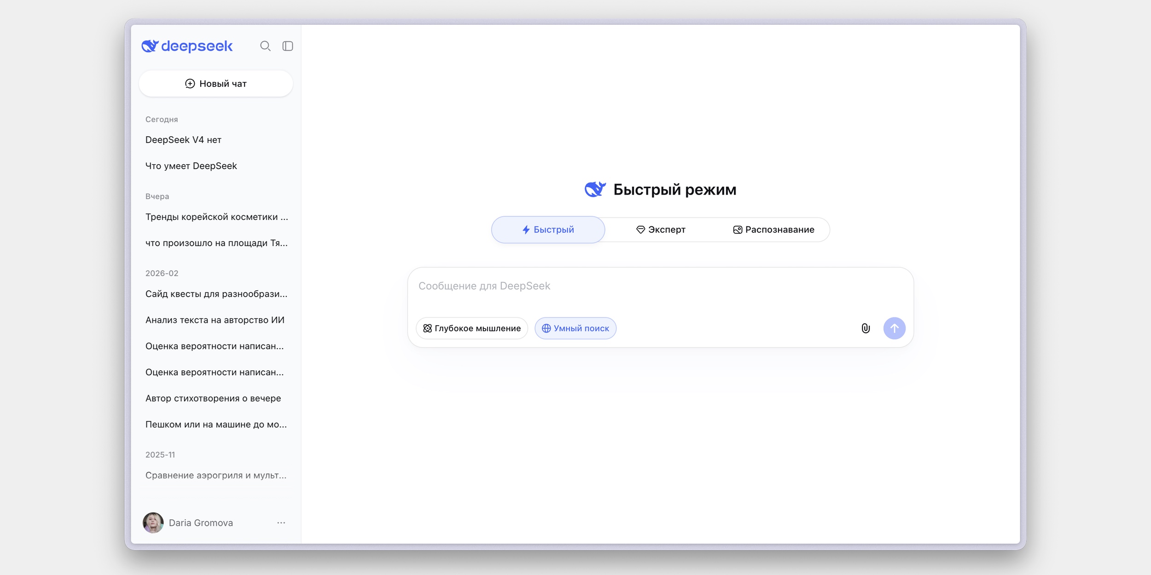Screen dimensions: 1151x575
Task: Open chat Тренды корейской косметики
Action: tap(216, 217)
